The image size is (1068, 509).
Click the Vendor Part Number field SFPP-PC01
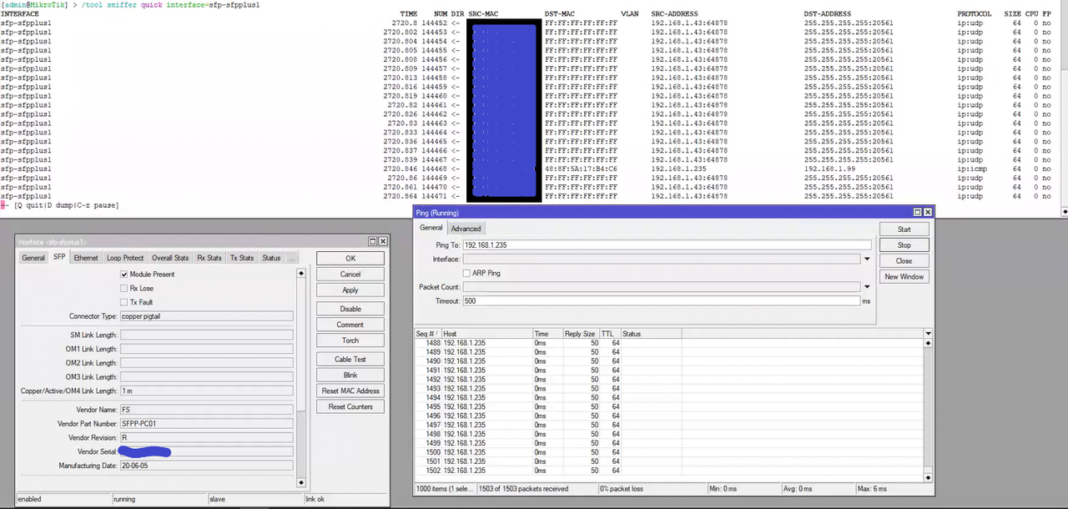pyautogui.click(x=207, y=424)
